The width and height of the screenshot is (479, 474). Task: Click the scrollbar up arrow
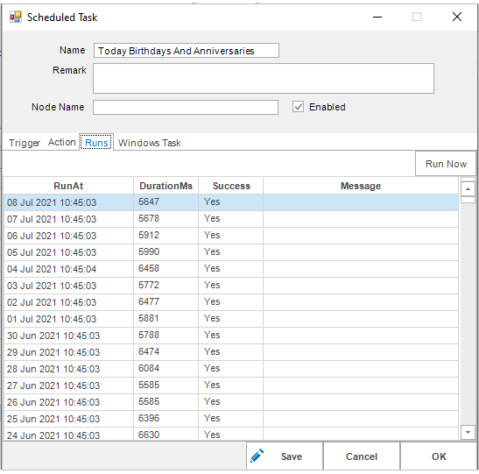[x=468, y=189]
